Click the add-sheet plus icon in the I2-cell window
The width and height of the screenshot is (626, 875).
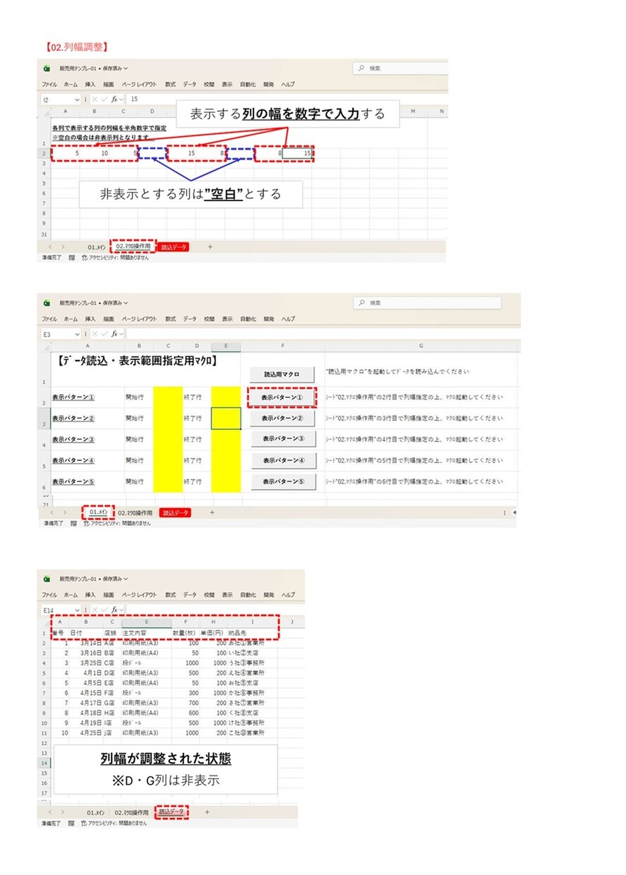(x=210, y=246)
